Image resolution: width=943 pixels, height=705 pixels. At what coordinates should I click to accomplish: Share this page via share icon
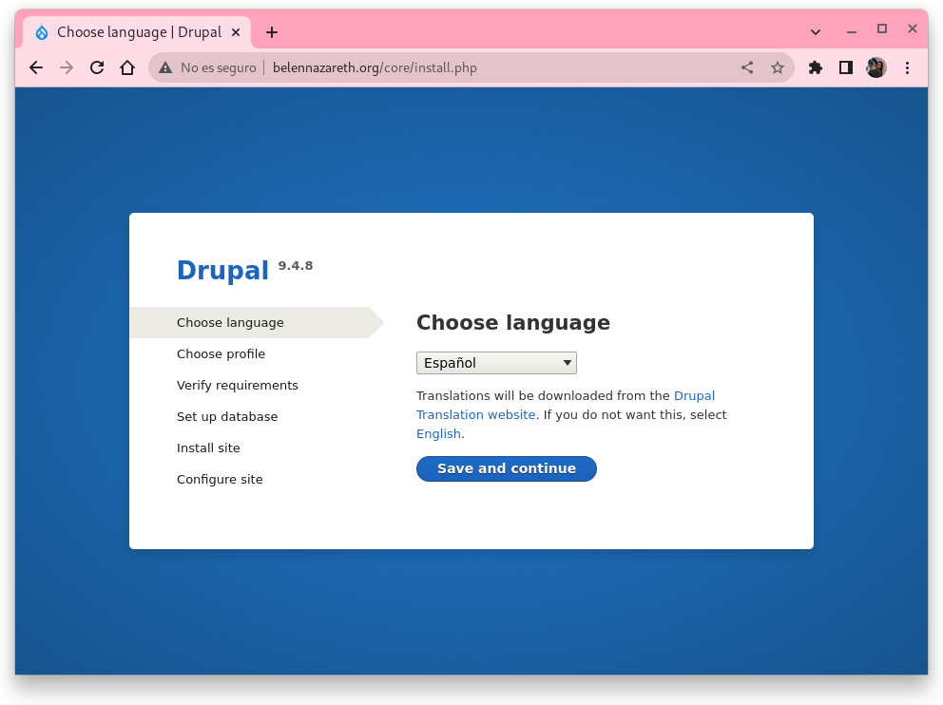point(747,67)
